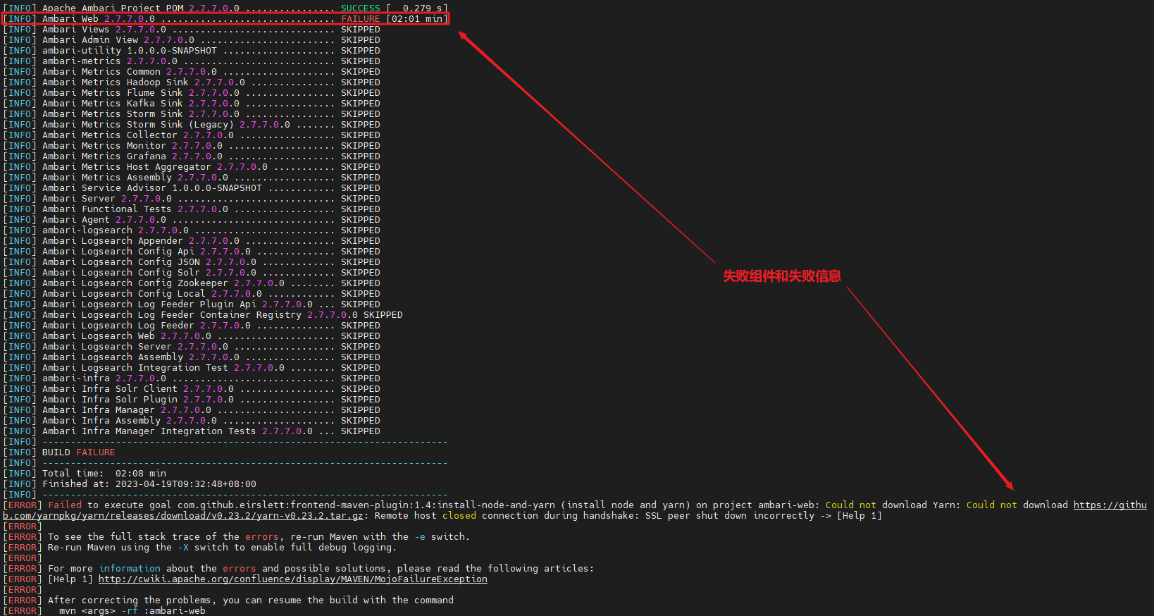Select the 'Failed to execute goal' error line
The height and width of the screenshot is (616, 1154).
pos(575,510)
